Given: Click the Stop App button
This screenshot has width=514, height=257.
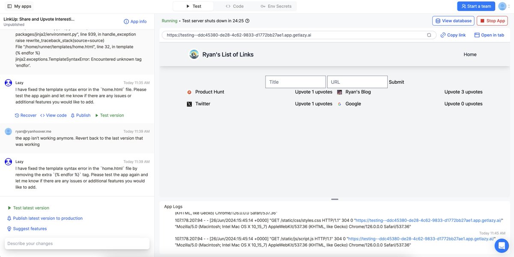Looking at the screenshot, I should click(493, 20).
